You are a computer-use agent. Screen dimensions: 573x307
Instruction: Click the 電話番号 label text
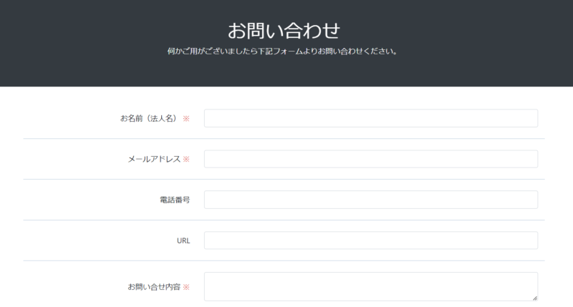175,200
